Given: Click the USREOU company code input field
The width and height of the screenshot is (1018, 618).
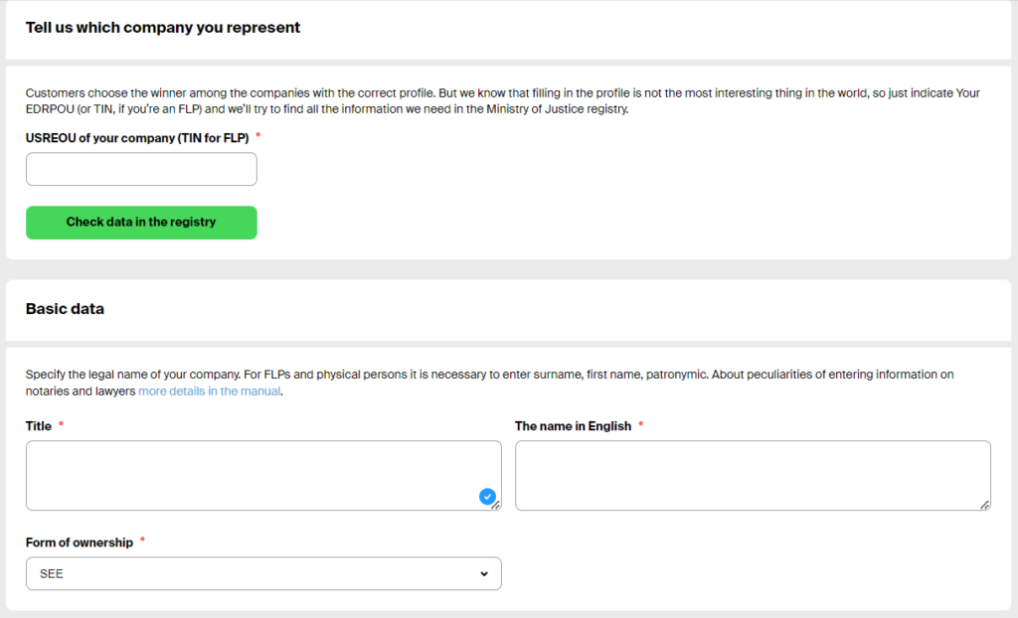Looking at the screenshot, I should (x=141, y=169).
